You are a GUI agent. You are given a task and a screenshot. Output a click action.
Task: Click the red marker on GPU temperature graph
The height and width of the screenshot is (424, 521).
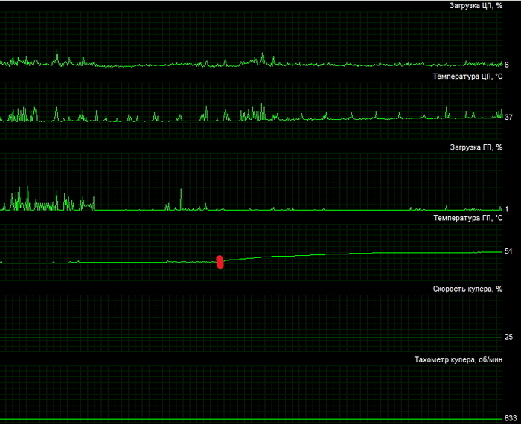(220, 261)
